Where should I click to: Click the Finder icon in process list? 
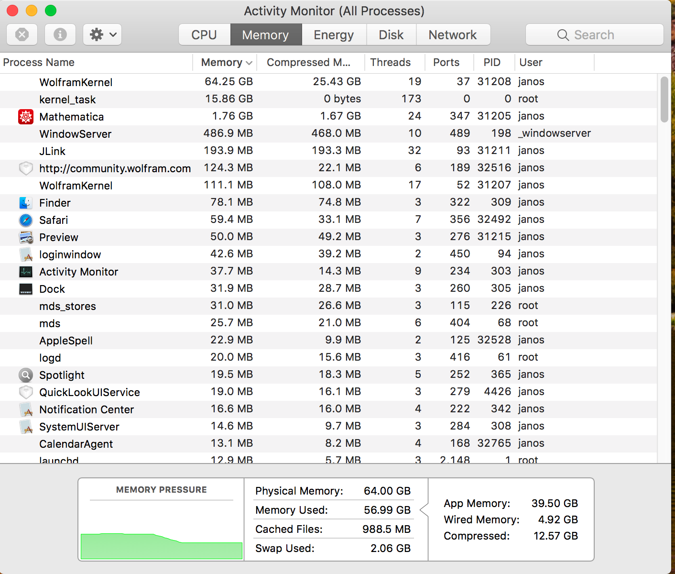click(26, 203)
